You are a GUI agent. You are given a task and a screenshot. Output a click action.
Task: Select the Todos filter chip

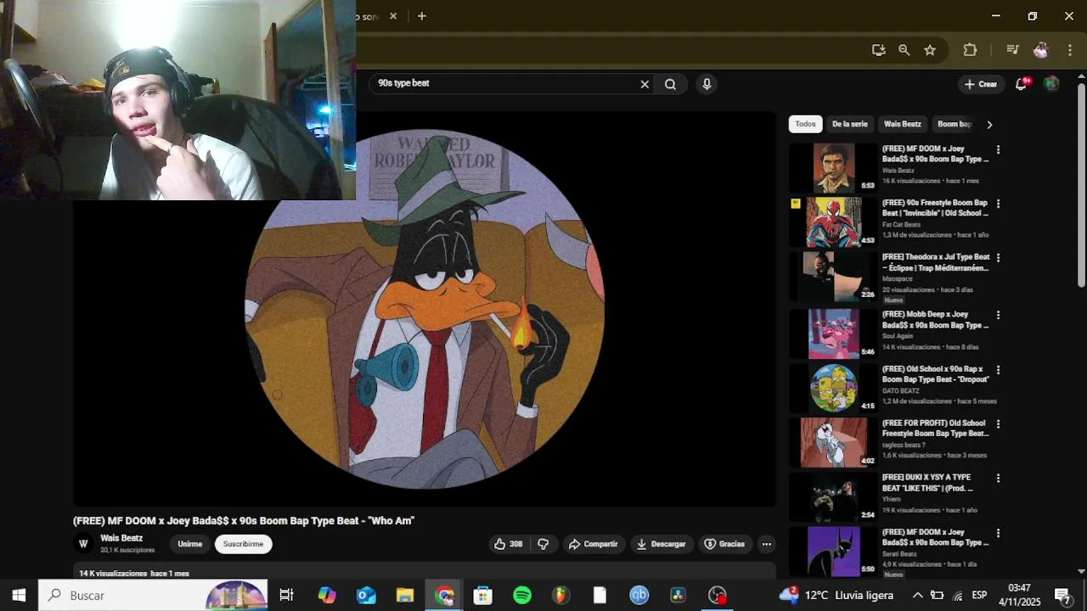[805, 124]
